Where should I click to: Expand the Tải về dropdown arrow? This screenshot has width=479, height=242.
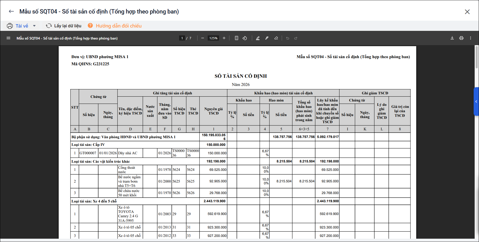point(34,26)
